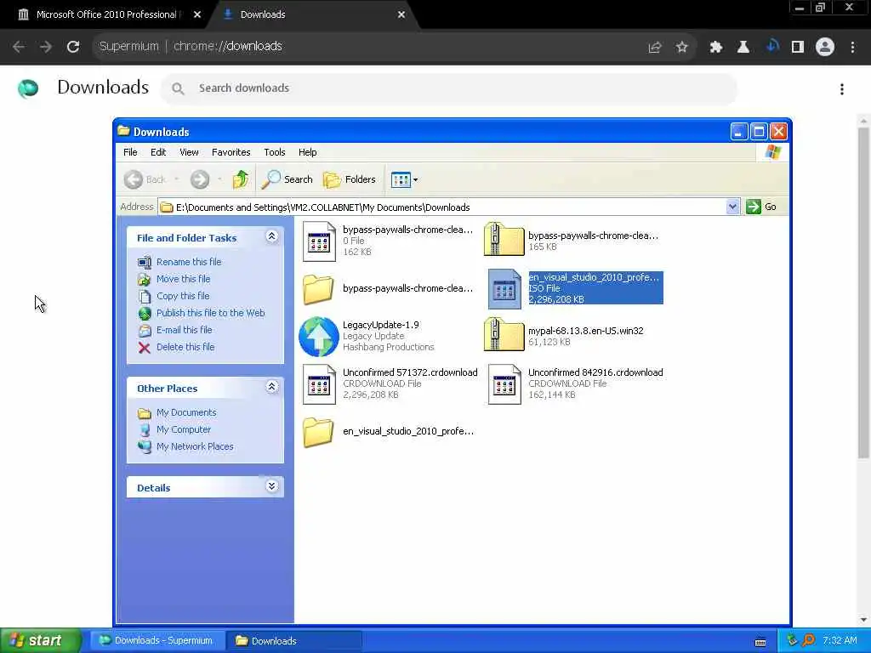Reload the page in Supermium
This screenshot has height=653, width=871.
tap(73, 47)
